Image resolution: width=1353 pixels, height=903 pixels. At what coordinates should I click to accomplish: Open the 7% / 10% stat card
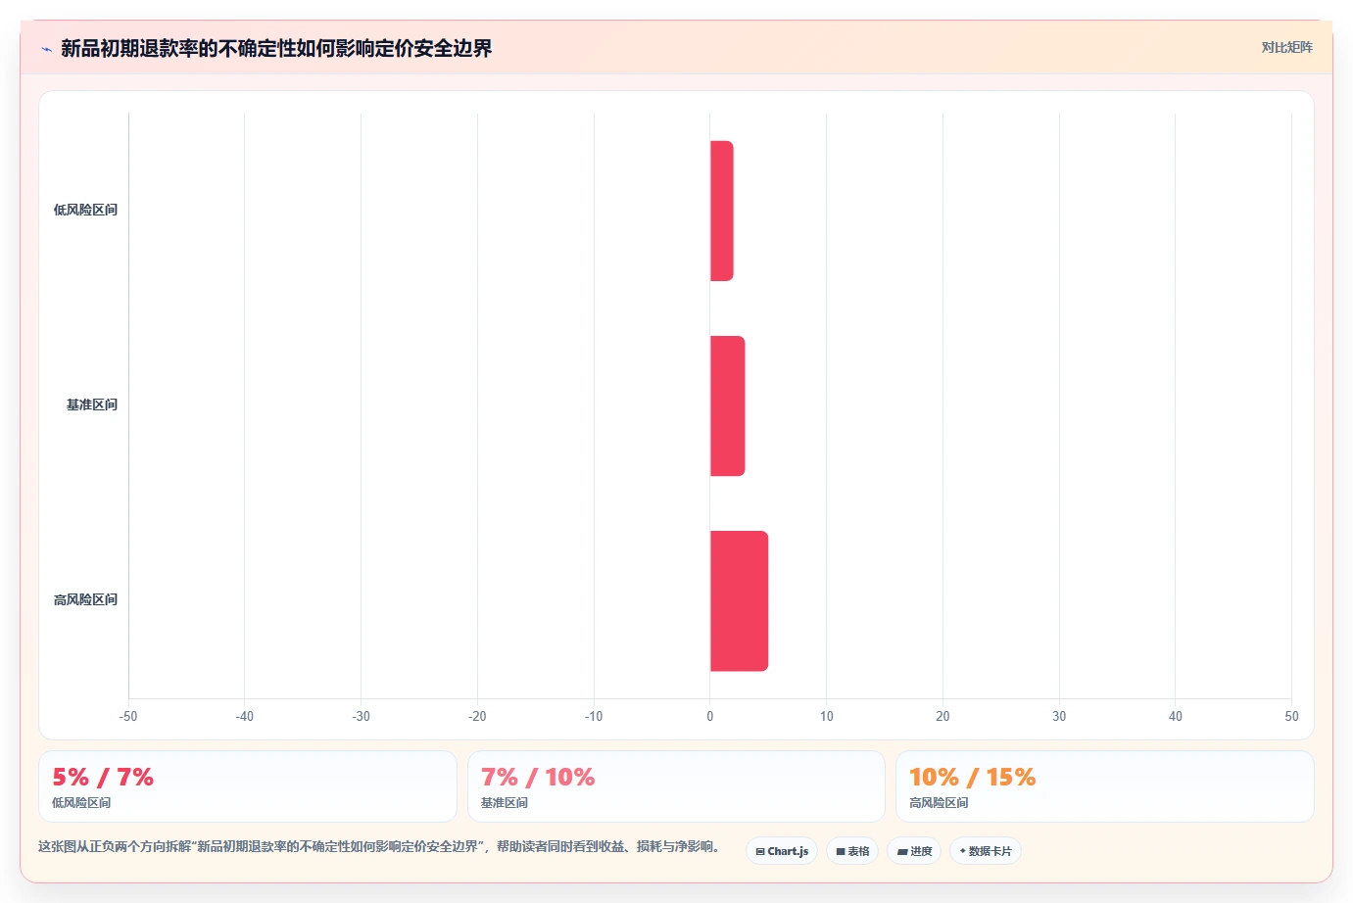coord(676,786)
